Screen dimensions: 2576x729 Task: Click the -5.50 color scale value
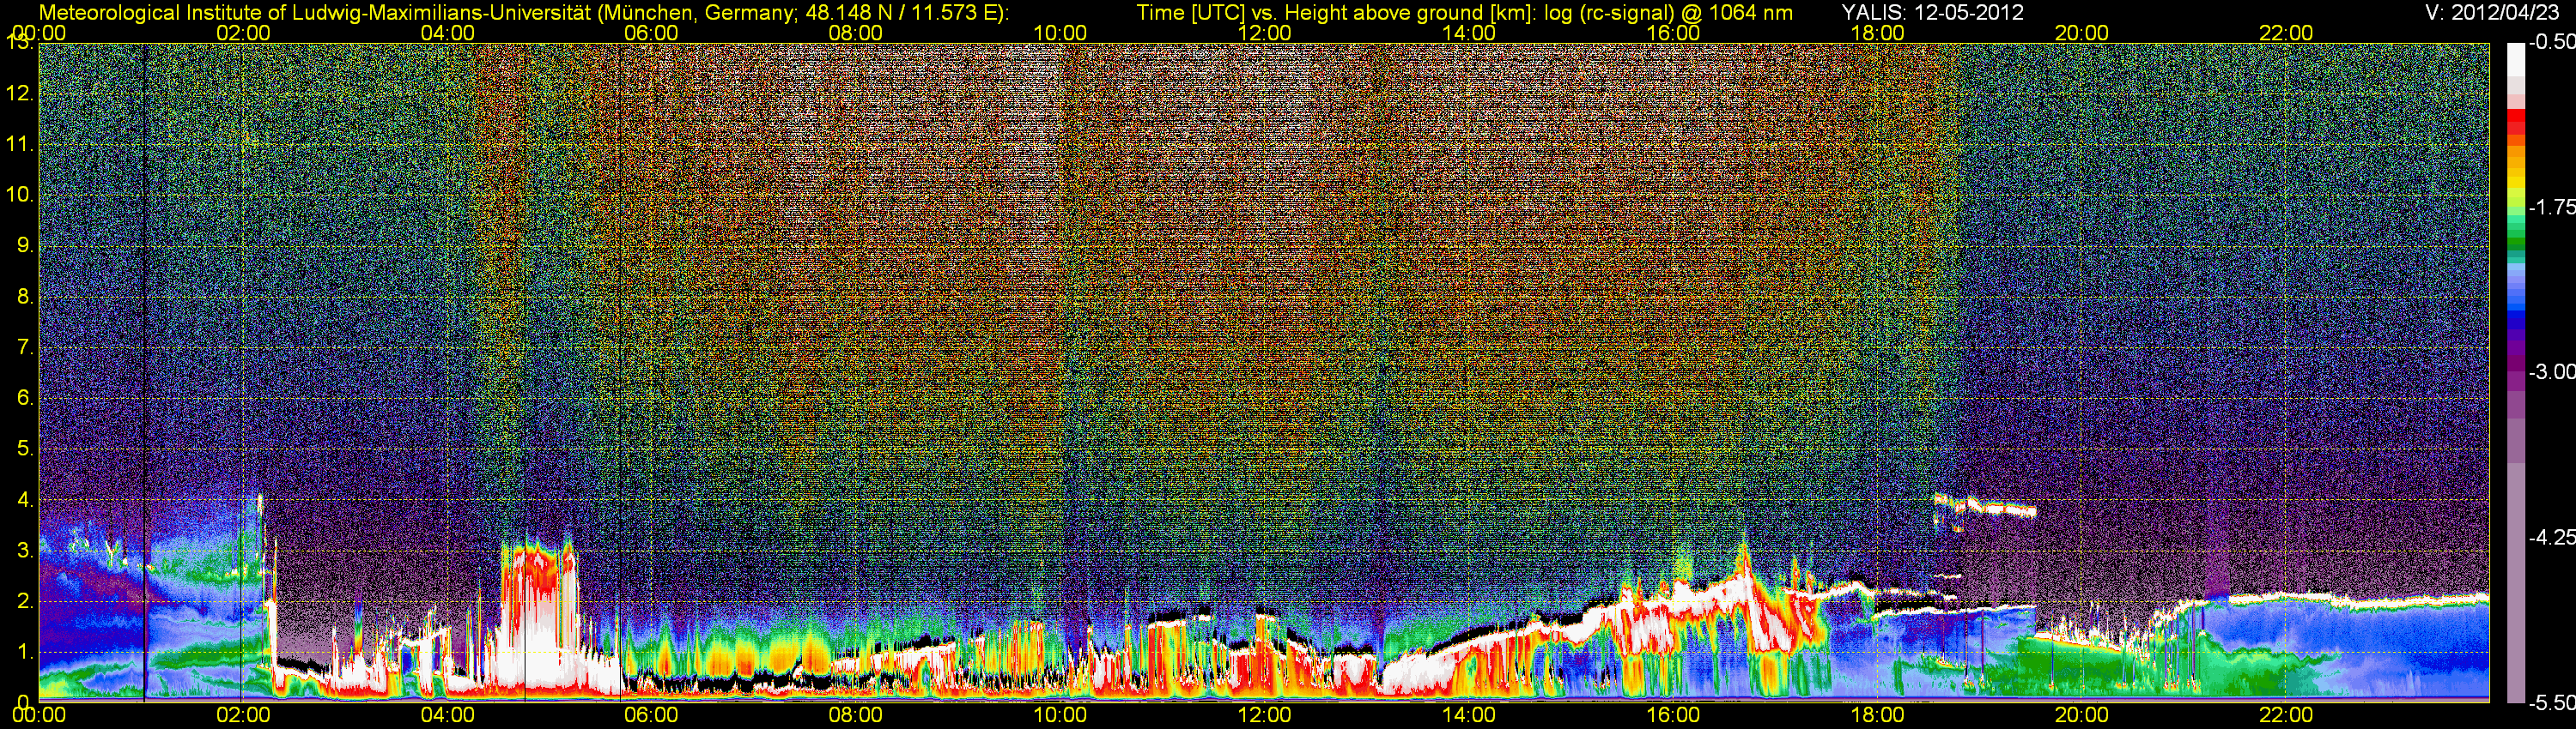point(2551,702)
